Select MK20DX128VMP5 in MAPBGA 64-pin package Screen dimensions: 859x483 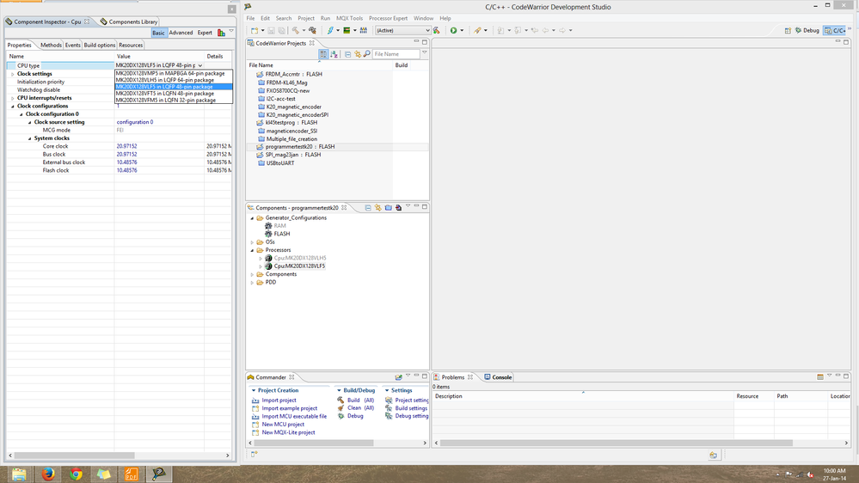click(x=174, y=73)
